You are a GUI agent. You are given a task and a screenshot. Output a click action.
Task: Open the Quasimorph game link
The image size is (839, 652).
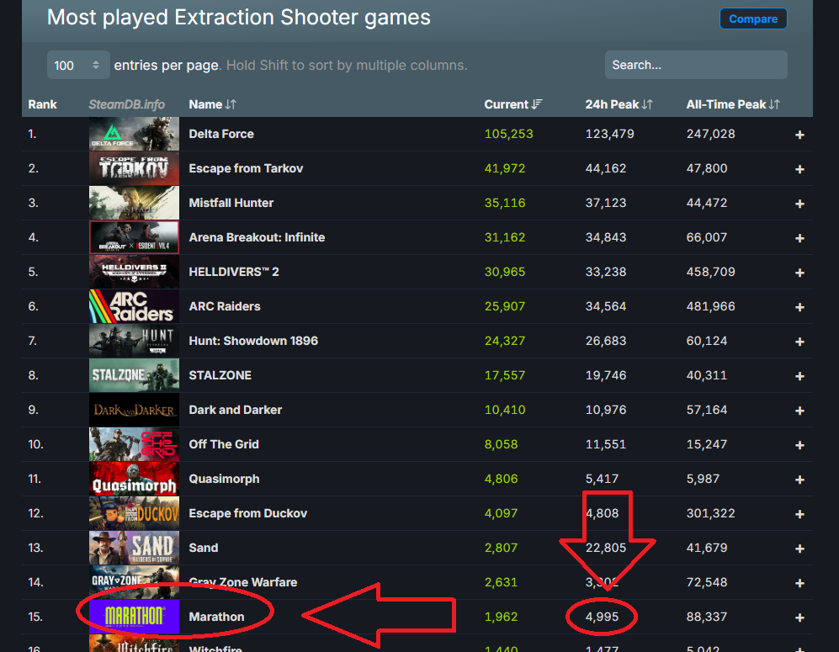click(224, 479)
